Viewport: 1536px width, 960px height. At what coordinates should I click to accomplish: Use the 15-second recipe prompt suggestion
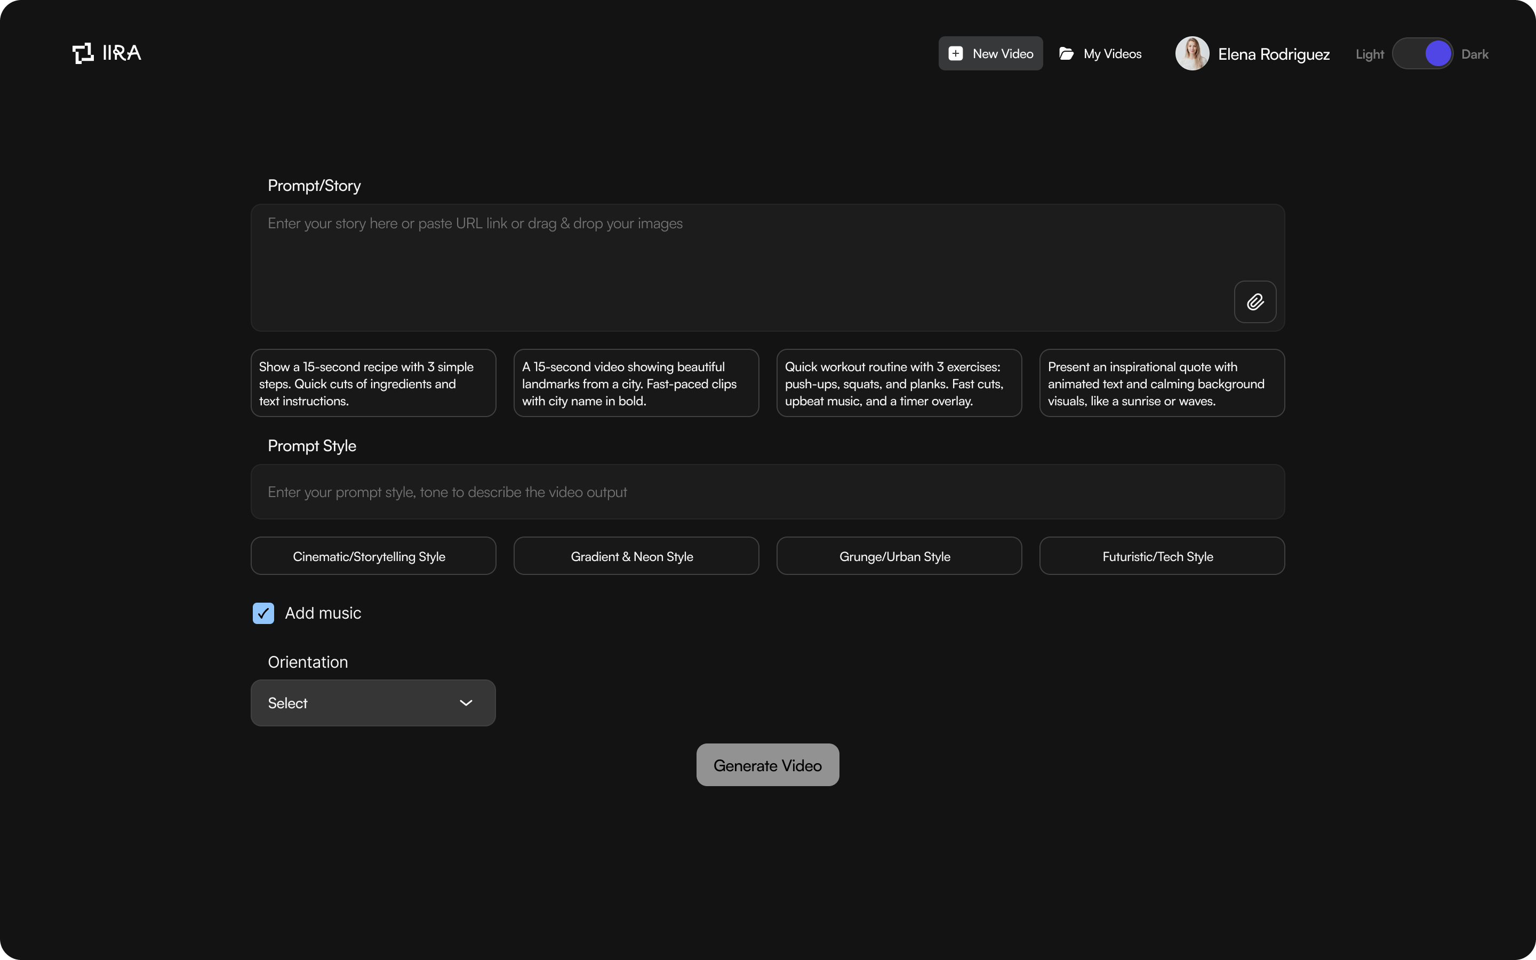tap(373, 383)
